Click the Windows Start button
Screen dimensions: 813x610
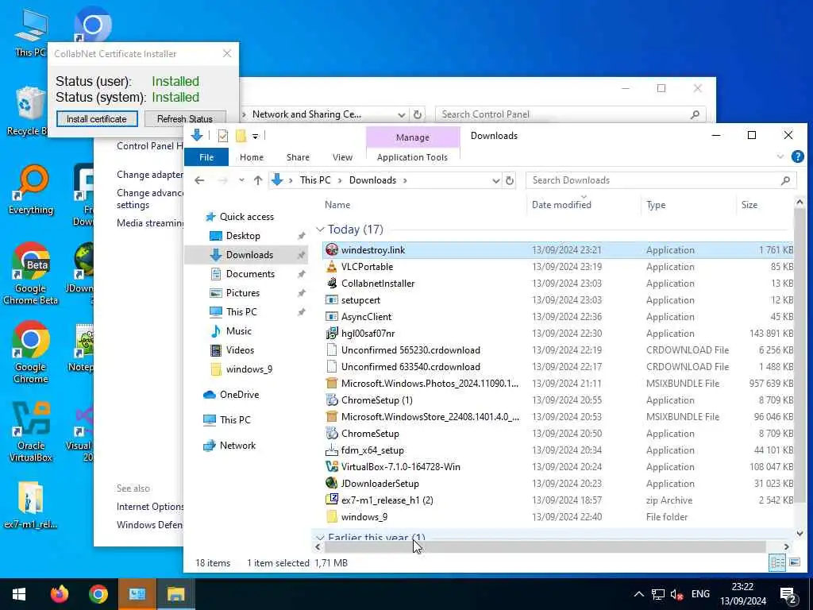pos(19,594)
